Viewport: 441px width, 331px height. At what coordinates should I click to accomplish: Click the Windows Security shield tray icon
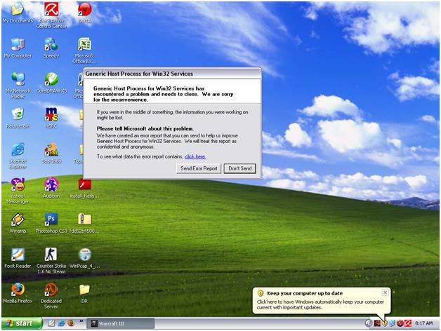(384, 323)
